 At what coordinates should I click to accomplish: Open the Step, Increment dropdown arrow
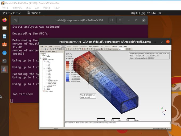pos(125,49)
